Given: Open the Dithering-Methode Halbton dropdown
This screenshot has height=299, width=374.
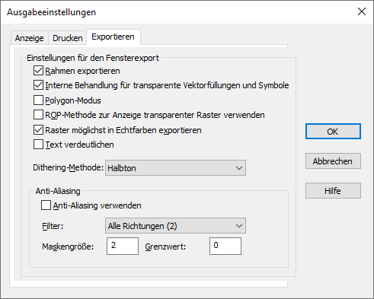Looking at the screenshot, I should tap(175, 168).
